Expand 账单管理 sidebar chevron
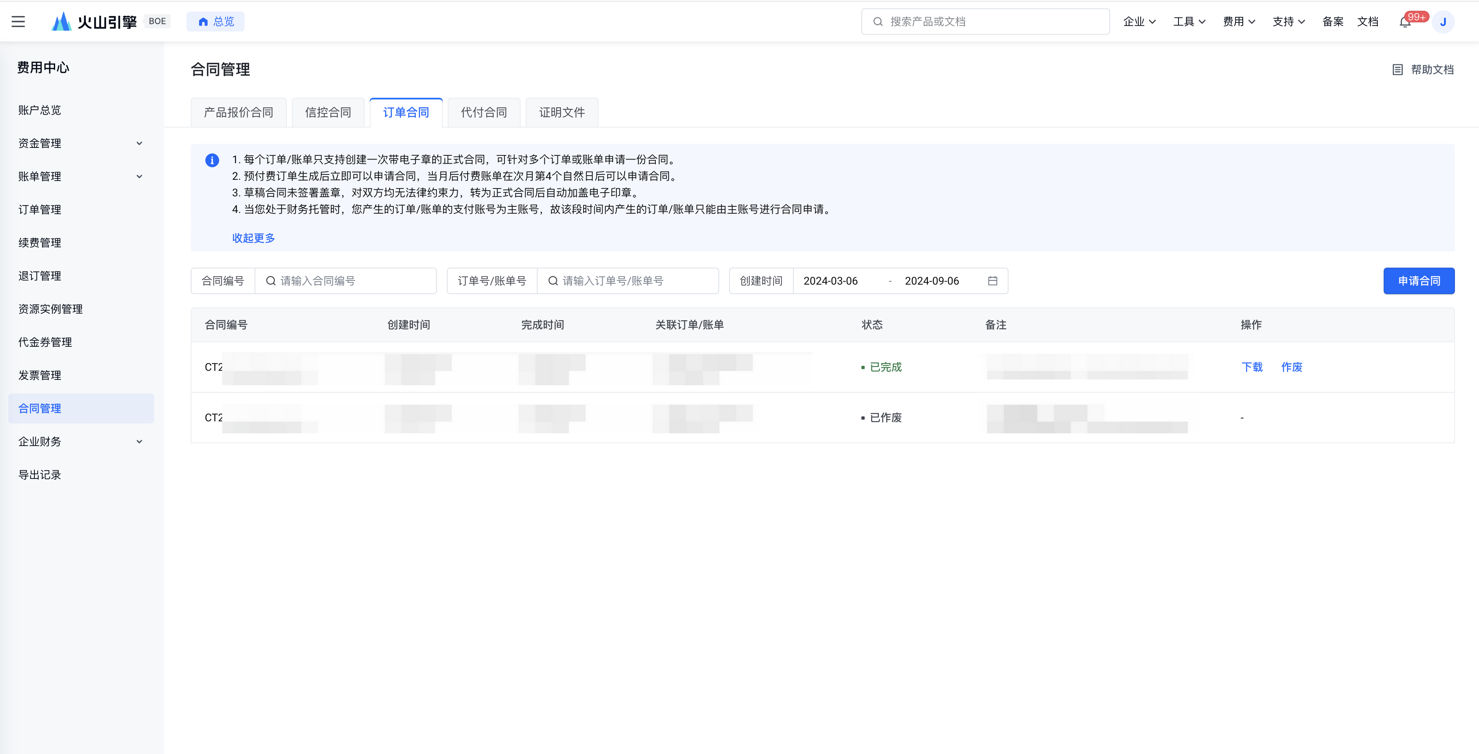The image size is (1479, 754). click(x=140, y=177)
